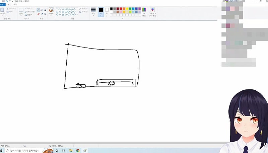The height and width of the screenshot is (153, 268).
Task: Select the Color picker eyedropper tool
Action: [42, 14]
